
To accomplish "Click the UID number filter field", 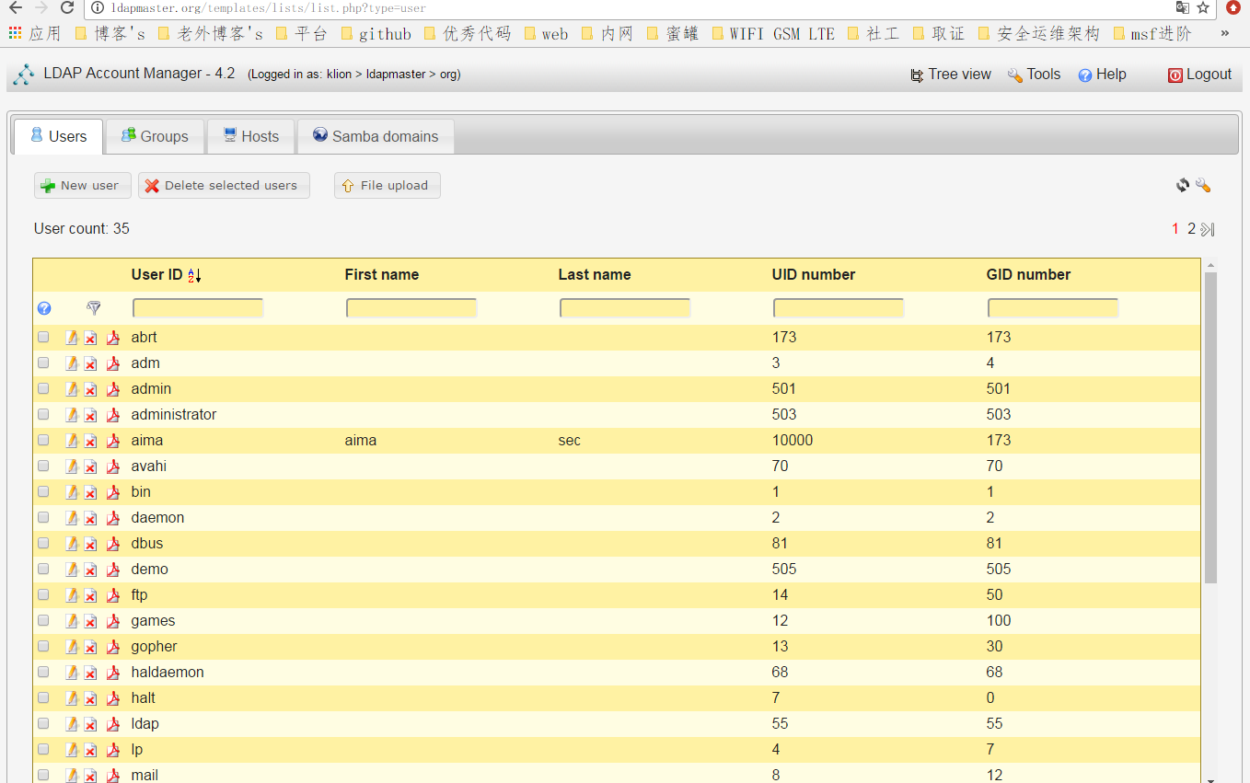I will tap(839, 308).
